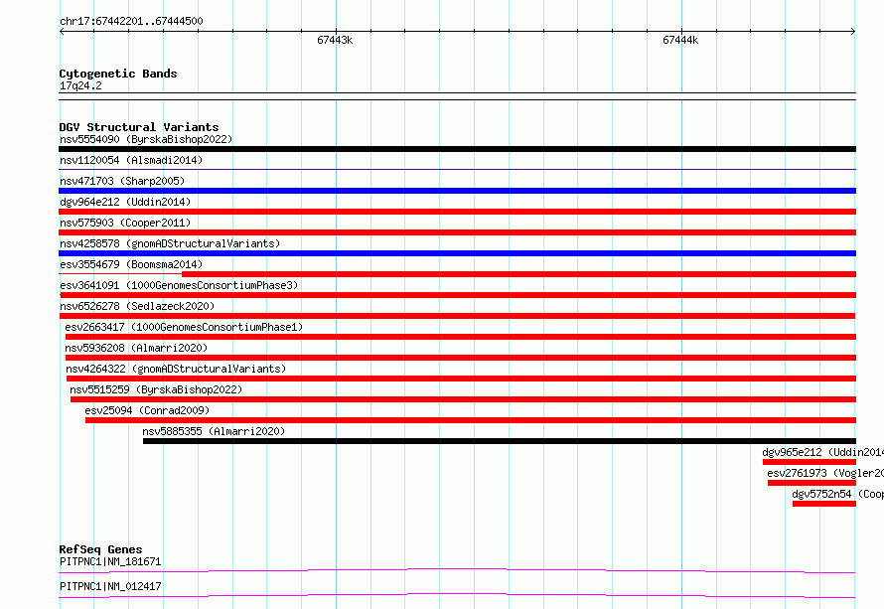
Task: Click the thin purple nsv1120054 variant line
Action: tap(457, 169)
